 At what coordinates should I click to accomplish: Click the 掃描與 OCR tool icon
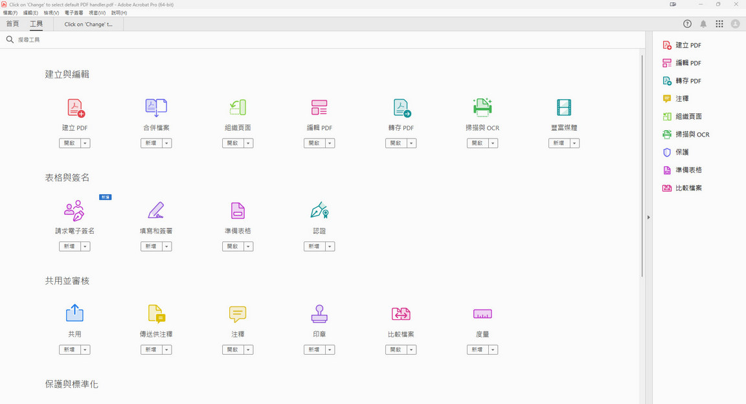coord(482,107)
